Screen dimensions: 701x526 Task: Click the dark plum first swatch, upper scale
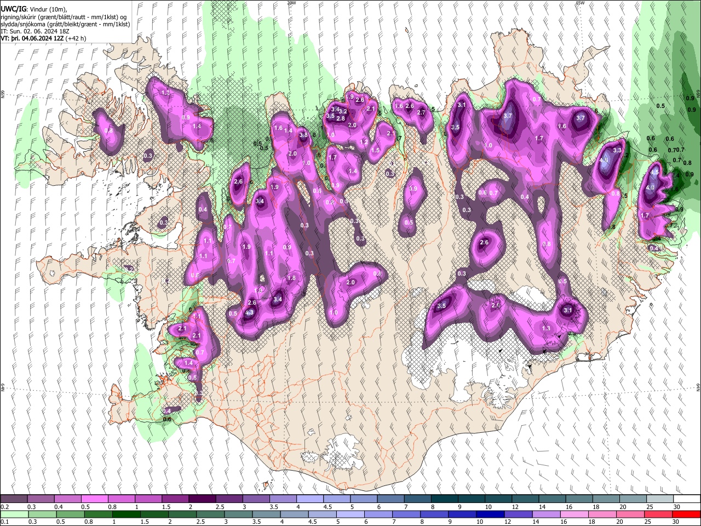[14, 499]
